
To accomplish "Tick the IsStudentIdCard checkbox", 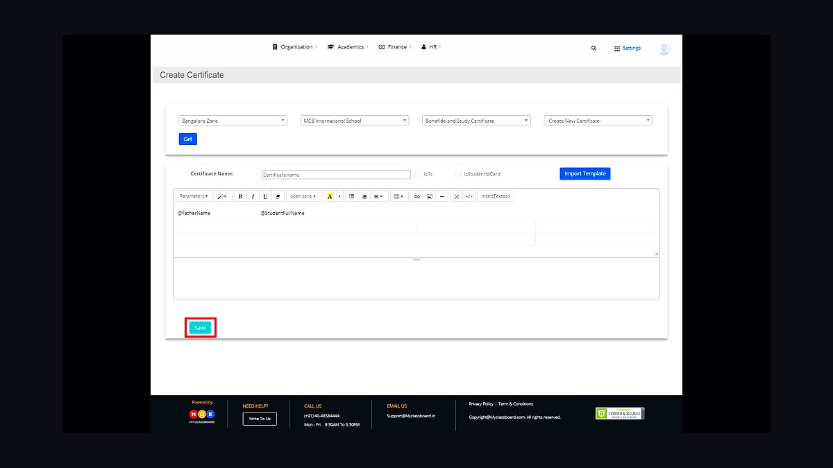I will (458, 174).
